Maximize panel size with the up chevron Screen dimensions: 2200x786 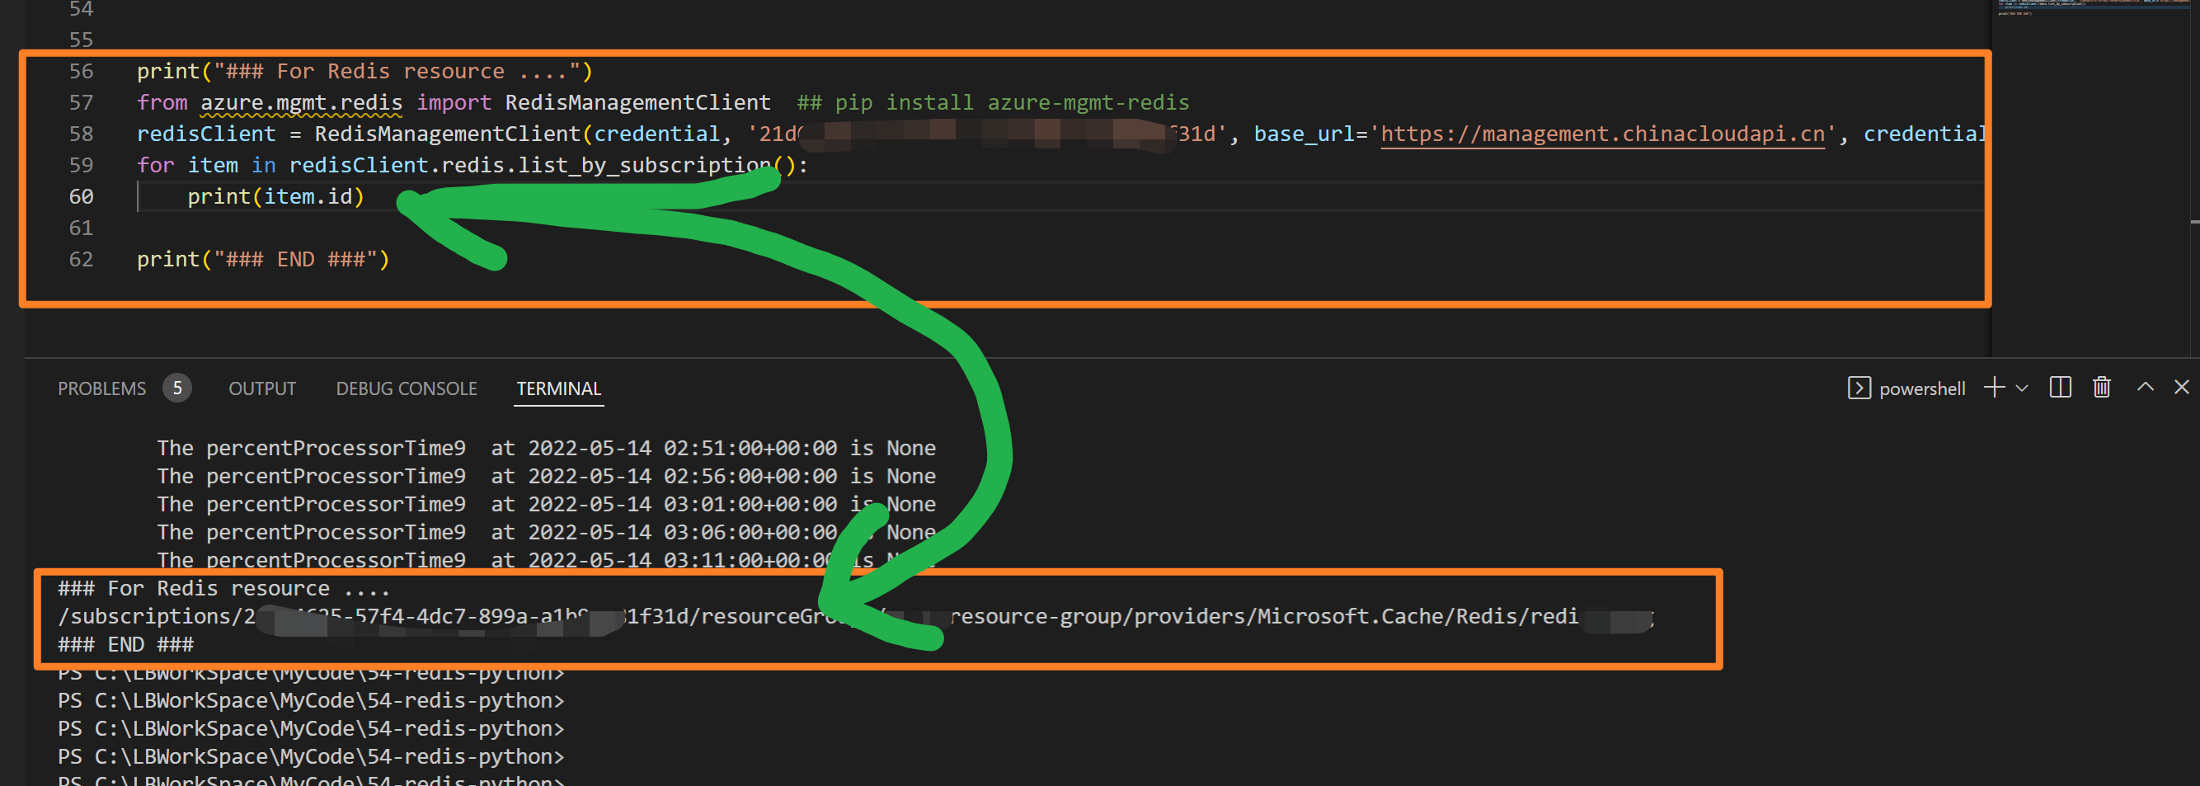click(2145, 387)
